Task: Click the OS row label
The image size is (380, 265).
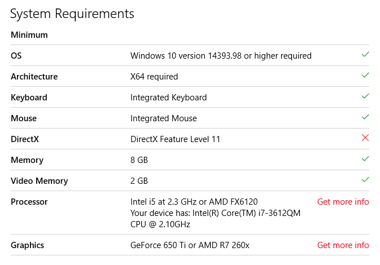Action: point(16,56)
